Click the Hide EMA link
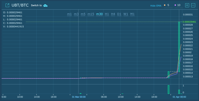The image size is (199, 101). coord(156,6)
